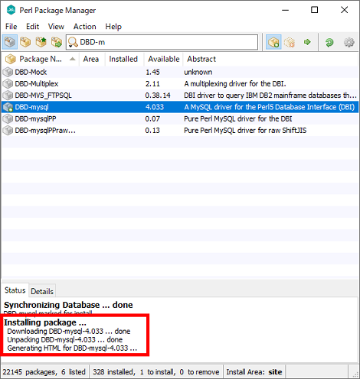Click the package icon beside DBD-MVS_FTPSQL
The width and height of the screenshot is (360, 379).
click(x=8, y=96)
